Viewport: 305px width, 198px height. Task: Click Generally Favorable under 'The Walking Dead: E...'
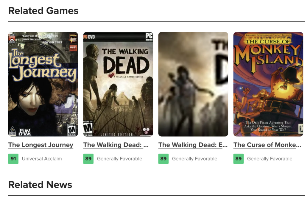pyautogui.click(x=194, y=159)
